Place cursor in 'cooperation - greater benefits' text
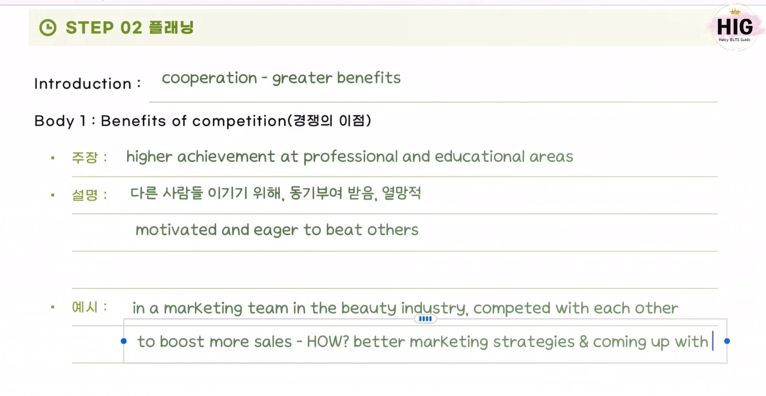 [281, 78]
